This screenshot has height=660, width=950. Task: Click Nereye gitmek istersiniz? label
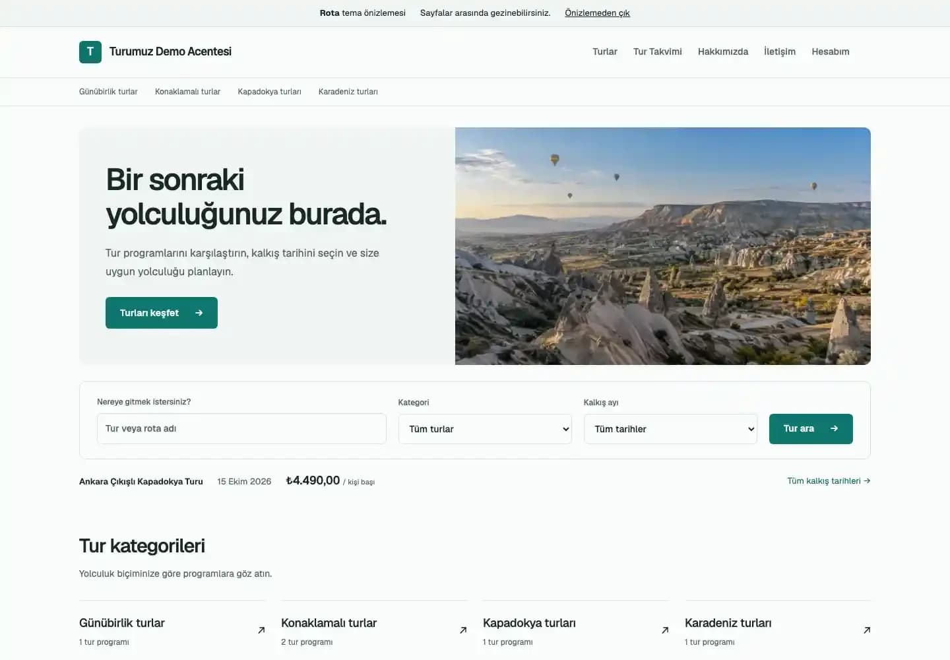[144, 402]
